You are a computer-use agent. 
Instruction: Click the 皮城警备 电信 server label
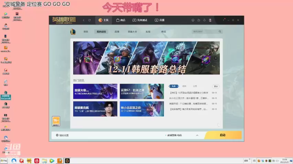174,135
